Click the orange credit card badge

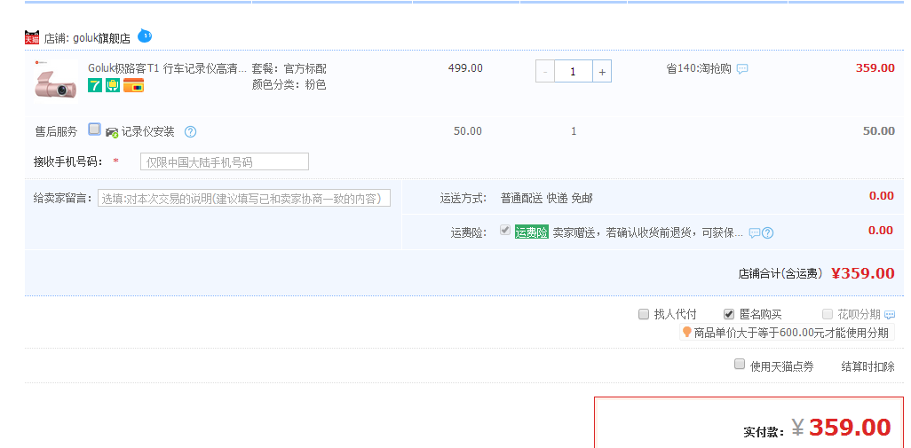click(x=133, y=86)
